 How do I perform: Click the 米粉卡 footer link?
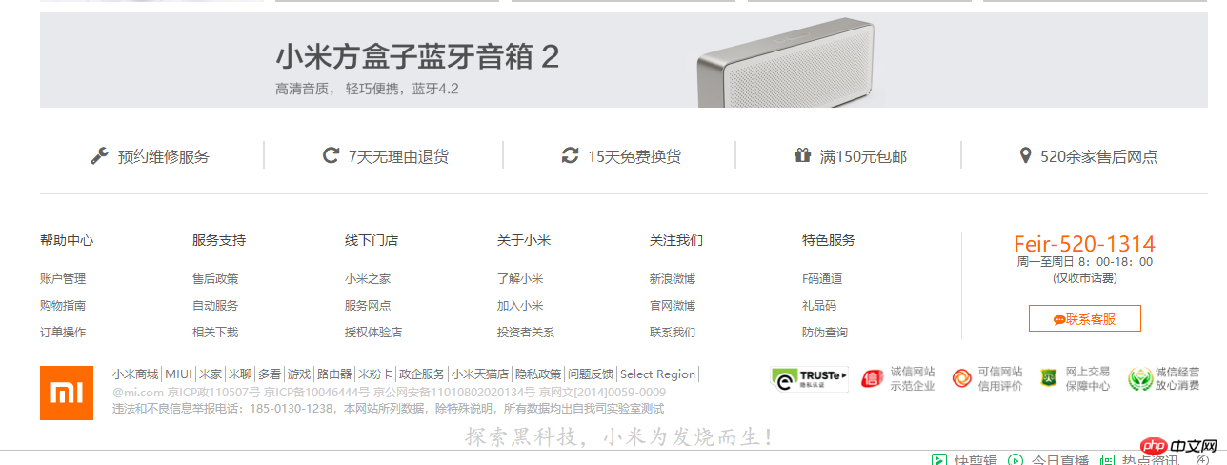[x=375, y=374]
